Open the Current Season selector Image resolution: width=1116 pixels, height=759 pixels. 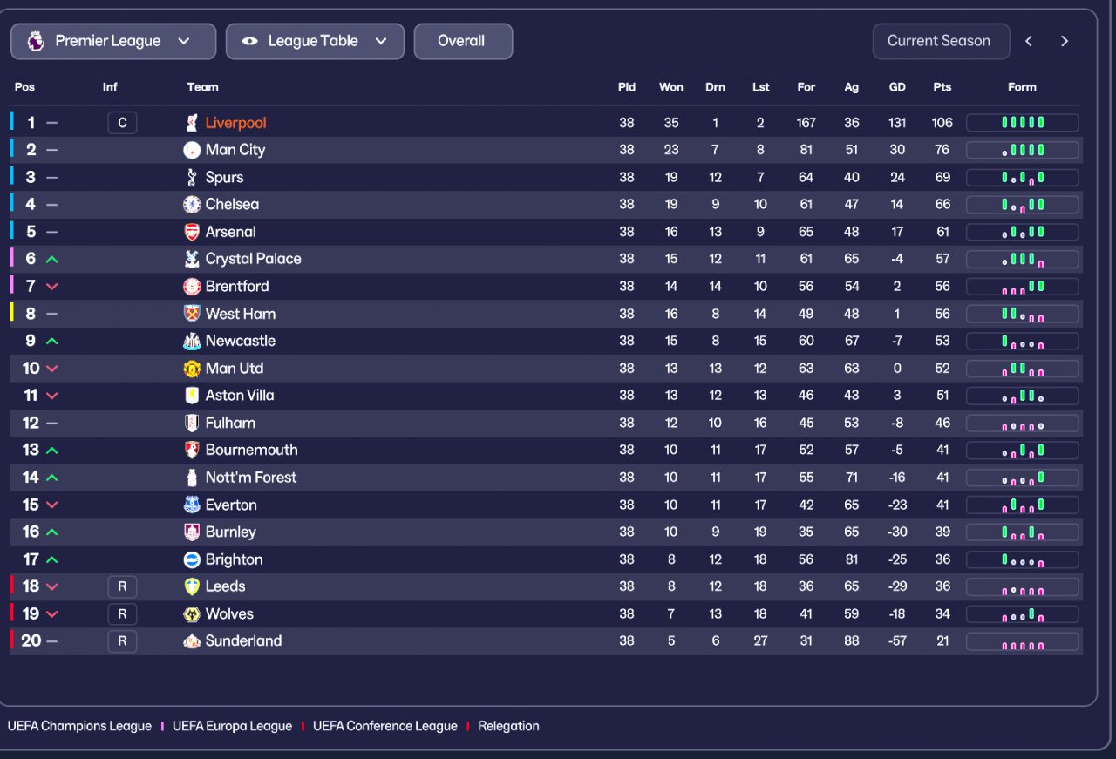[x=940, y=41]
